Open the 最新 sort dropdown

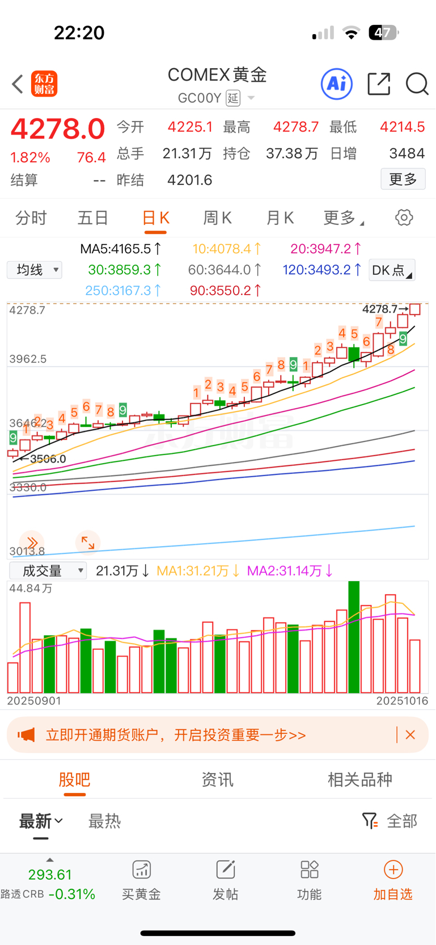point(41,821)
